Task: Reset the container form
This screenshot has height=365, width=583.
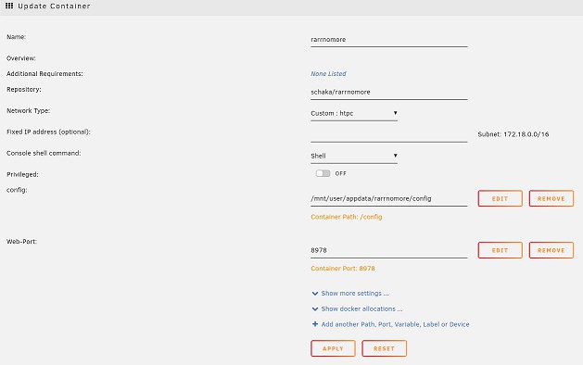Action: [x=384, y=348]
